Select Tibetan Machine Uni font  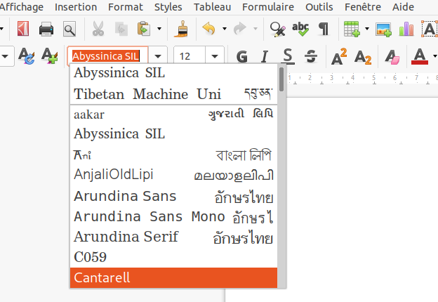(174, 94)
